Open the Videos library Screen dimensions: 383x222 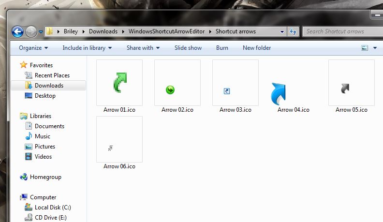pos(43,157)
